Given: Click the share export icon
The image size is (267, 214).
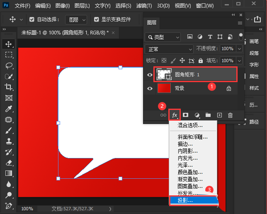Looking at the screenshot, I should 257,19.
